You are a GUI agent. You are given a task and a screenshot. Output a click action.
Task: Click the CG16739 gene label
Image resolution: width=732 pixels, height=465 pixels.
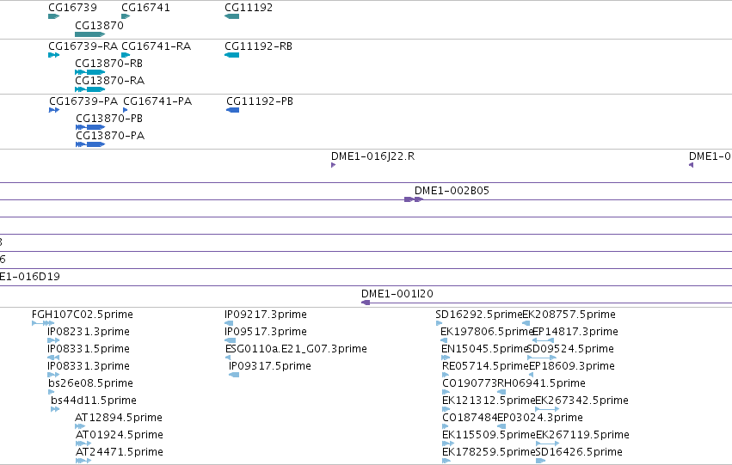[72, 8]
